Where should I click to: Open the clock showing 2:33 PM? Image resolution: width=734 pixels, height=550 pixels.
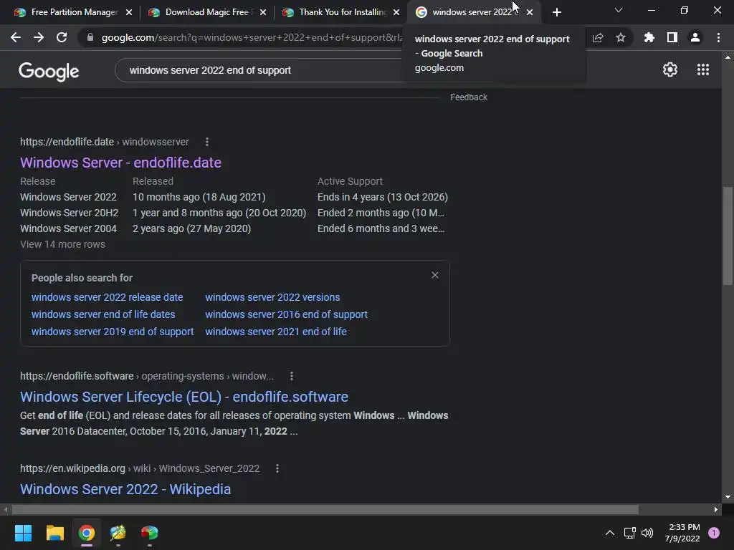(x=682, y=533)
